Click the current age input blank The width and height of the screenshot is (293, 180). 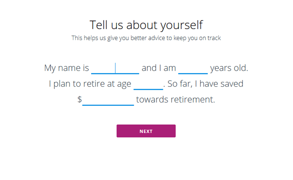(193, 68)
